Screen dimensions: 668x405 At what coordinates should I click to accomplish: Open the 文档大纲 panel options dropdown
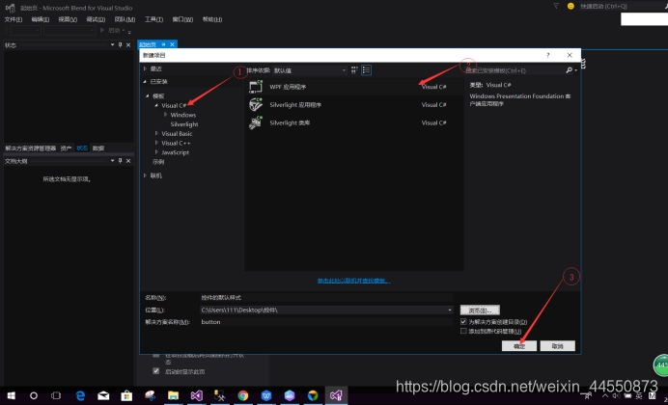tap(113, 161)
